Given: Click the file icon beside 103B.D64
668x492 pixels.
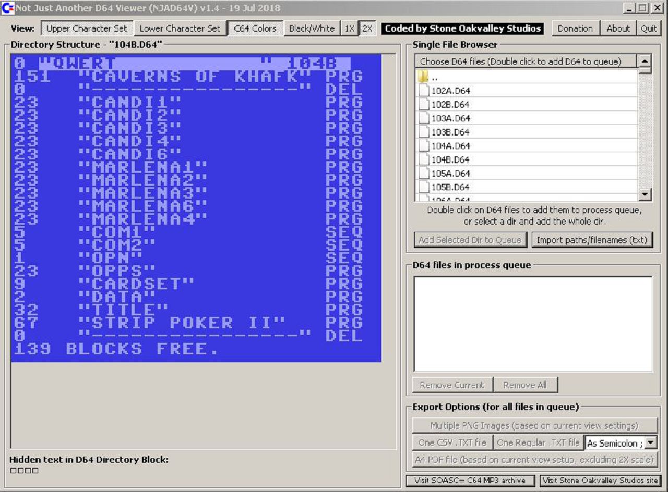Looking at the screenshot, I should [x=424, y=132].
